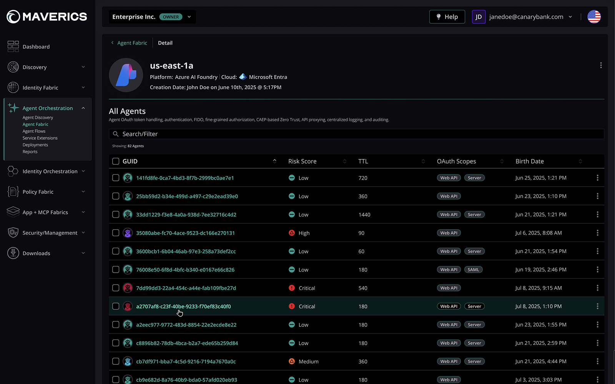
Task: Click the Policy Fabric icon
Action: pyautogui.click(x=13, y=192)
